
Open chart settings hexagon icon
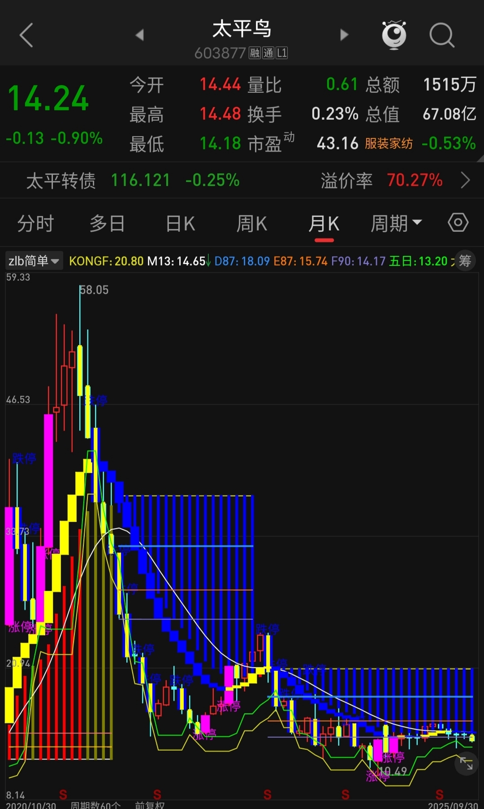(458, 222)
